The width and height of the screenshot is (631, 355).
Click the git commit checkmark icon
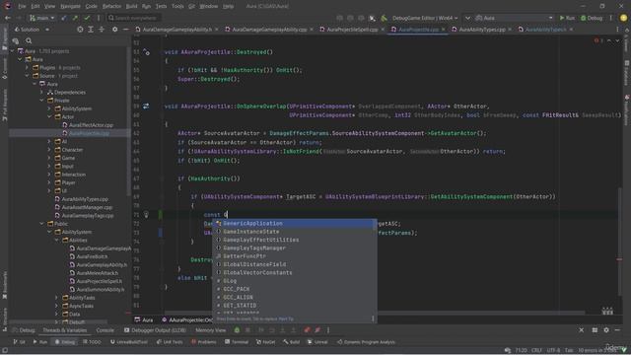(87, 18)
